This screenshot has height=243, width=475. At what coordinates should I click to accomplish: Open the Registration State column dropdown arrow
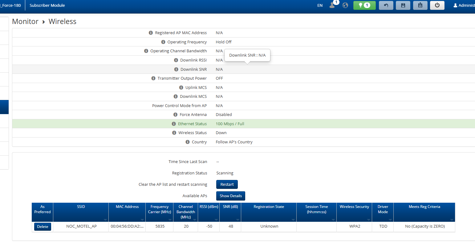coord(293,220)
